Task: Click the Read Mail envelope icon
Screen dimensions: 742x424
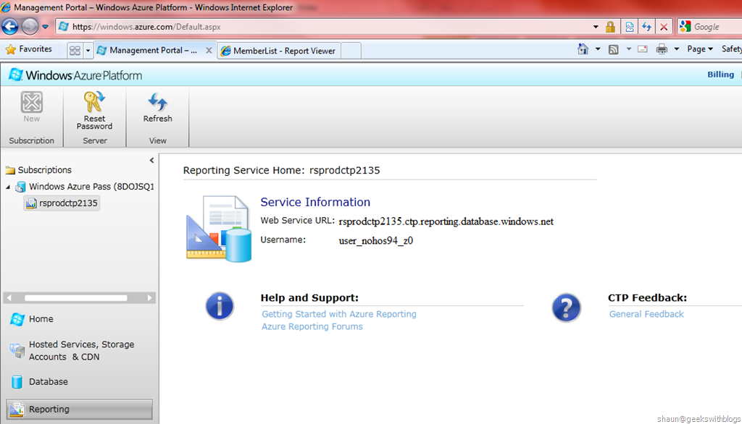Action: [x=643, y=49]
